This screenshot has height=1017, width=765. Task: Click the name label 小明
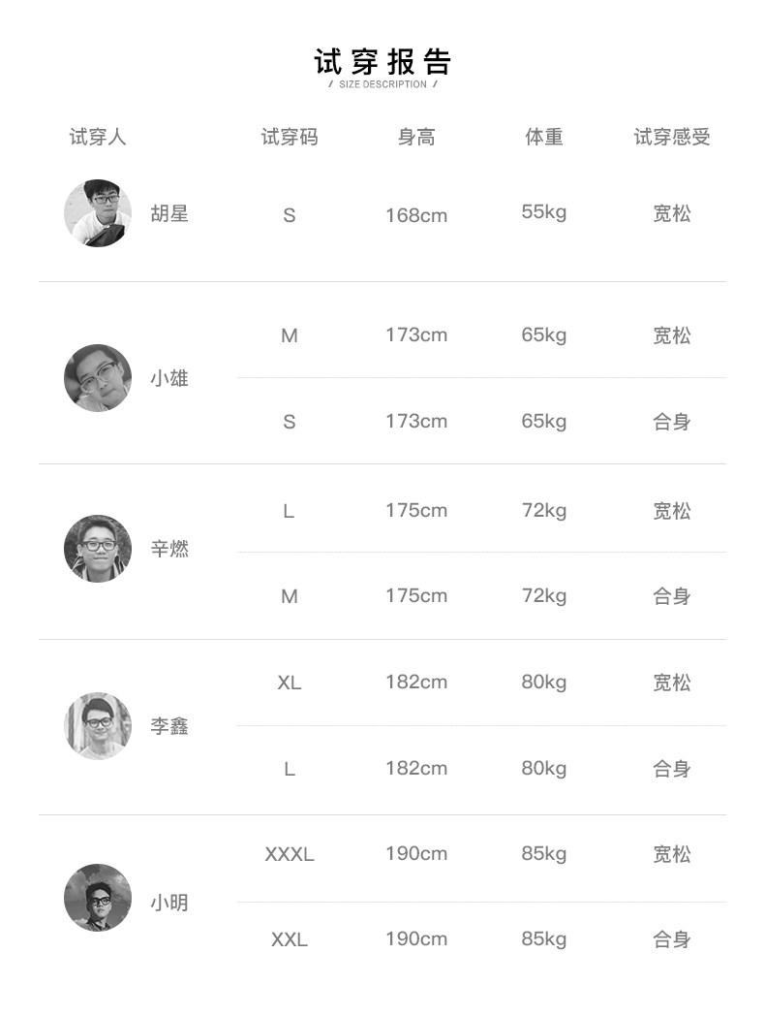pyautogui.click(x=169, y=903)
